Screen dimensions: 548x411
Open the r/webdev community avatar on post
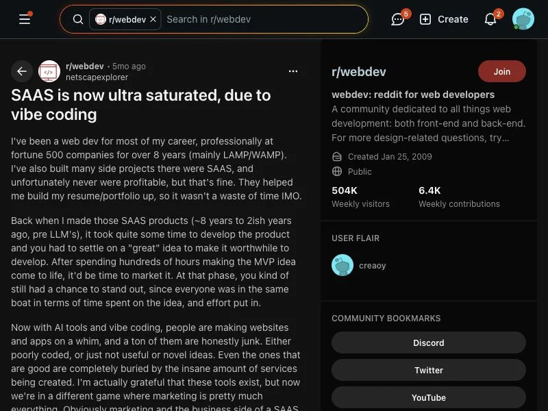49,71
